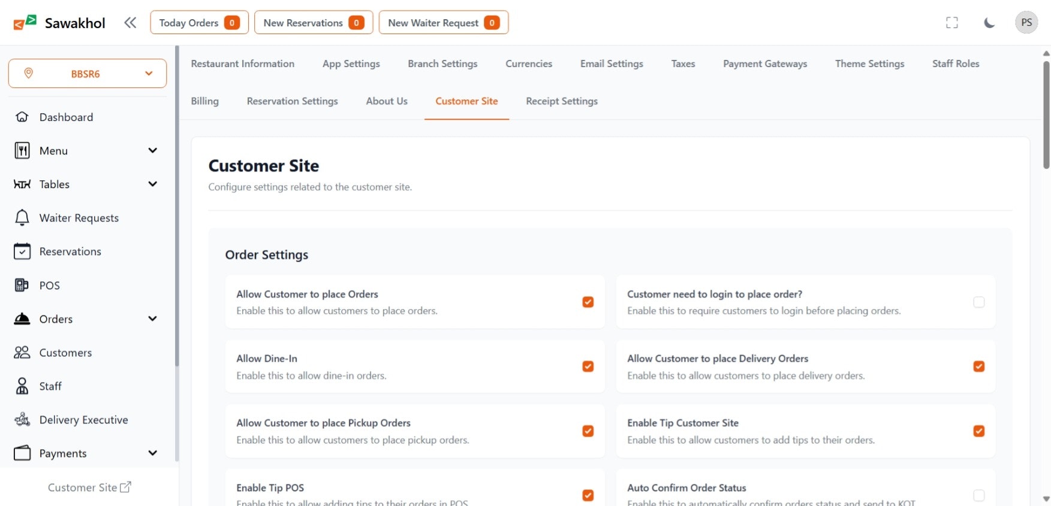Click the Customers people icon

coord(22,352)
